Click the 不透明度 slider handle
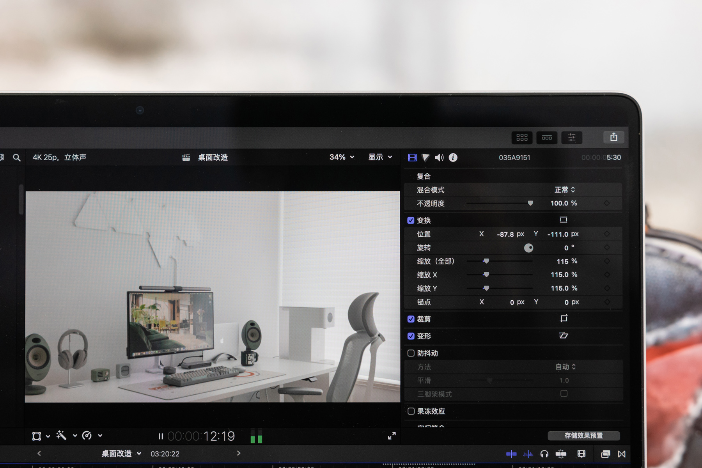Screen dimensions: 702x468 click(530, 203)
